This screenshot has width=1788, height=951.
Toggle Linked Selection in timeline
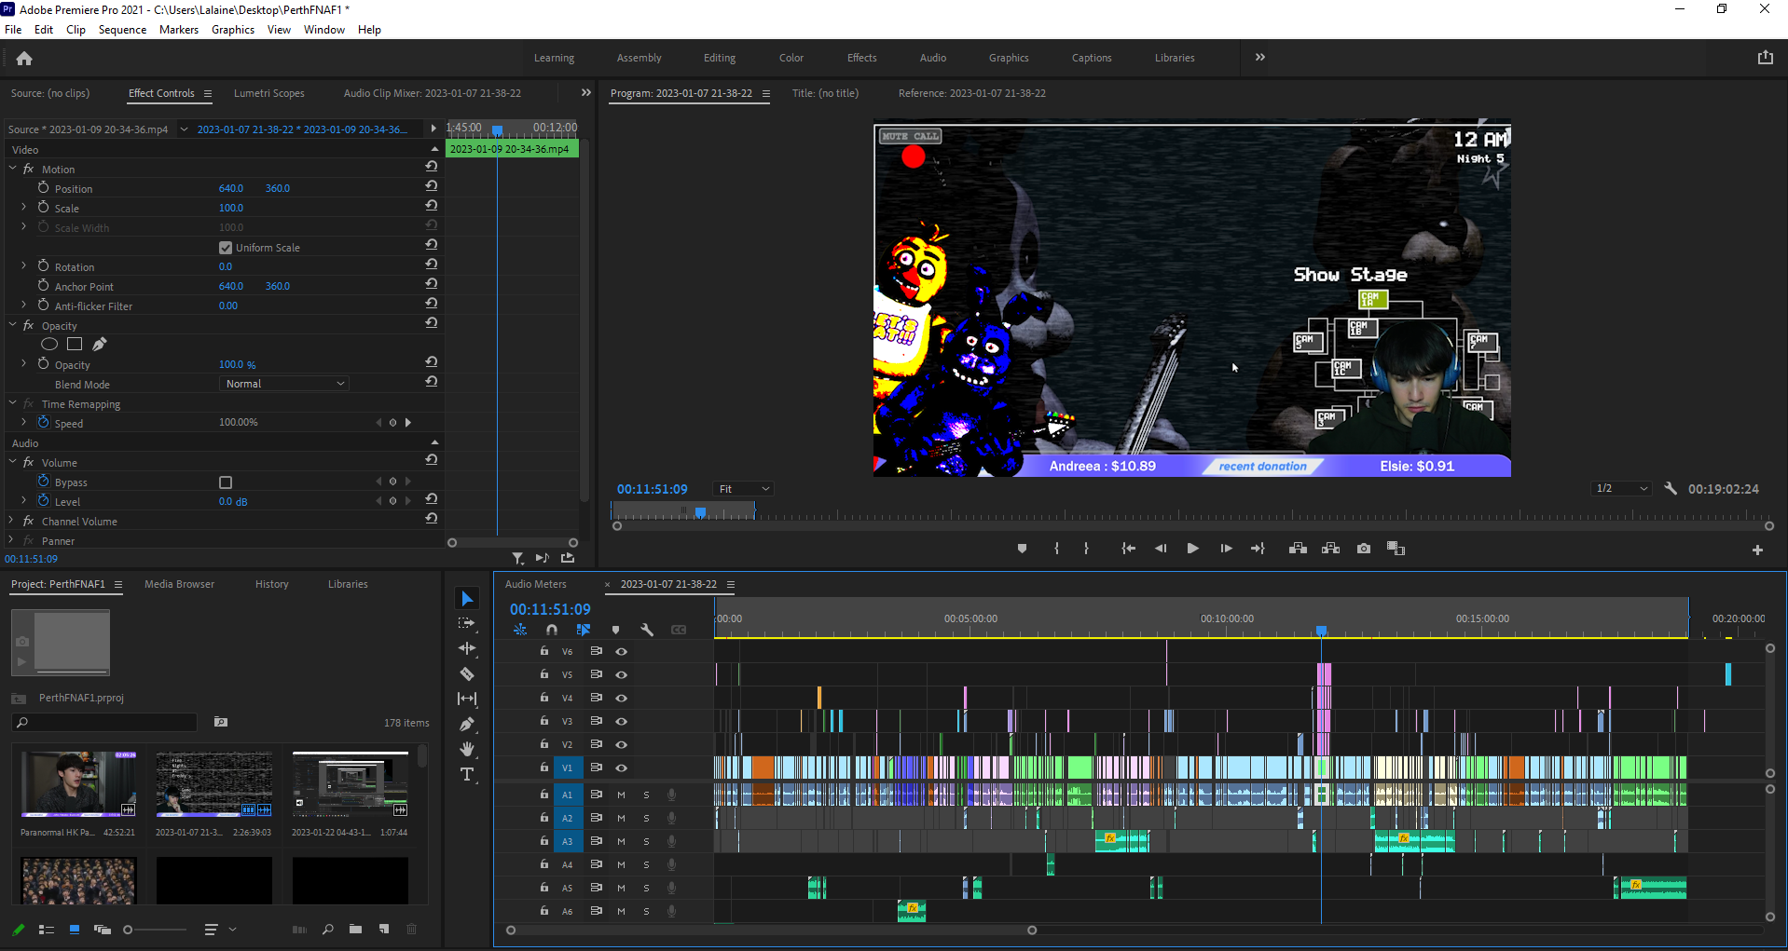coord(584,631)
